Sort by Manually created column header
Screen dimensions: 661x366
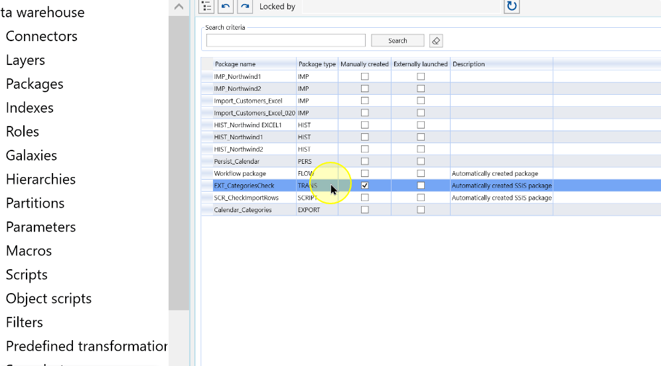[364, 64]
